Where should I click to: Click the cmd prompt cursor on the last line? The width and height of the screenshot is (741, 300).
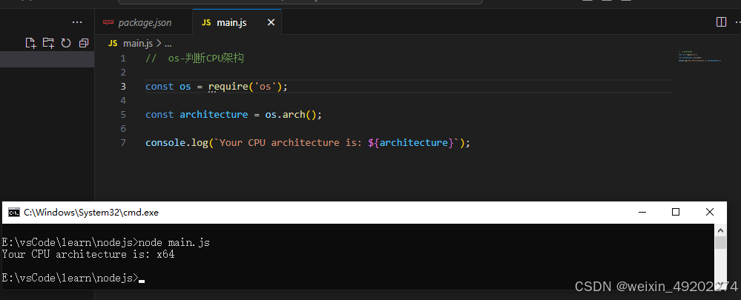(142, 280)
